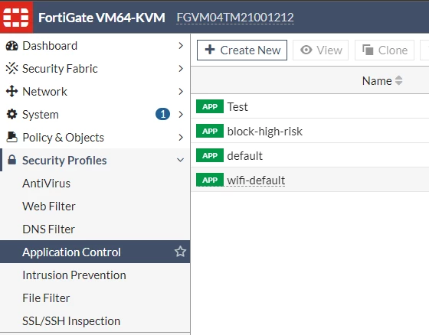Click the Fortinet logo icon
429x335 pixels.
tap(16, 18)
